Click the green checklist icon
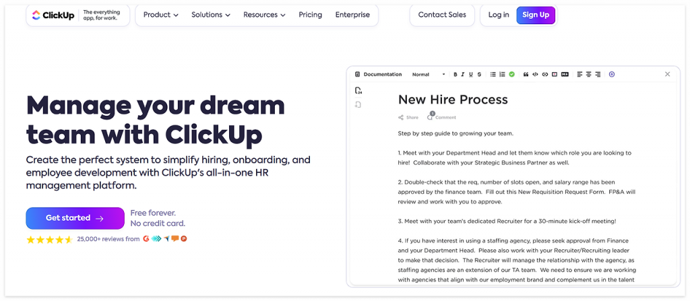This screenshot has height=301, width=690. tap(512, 74)
